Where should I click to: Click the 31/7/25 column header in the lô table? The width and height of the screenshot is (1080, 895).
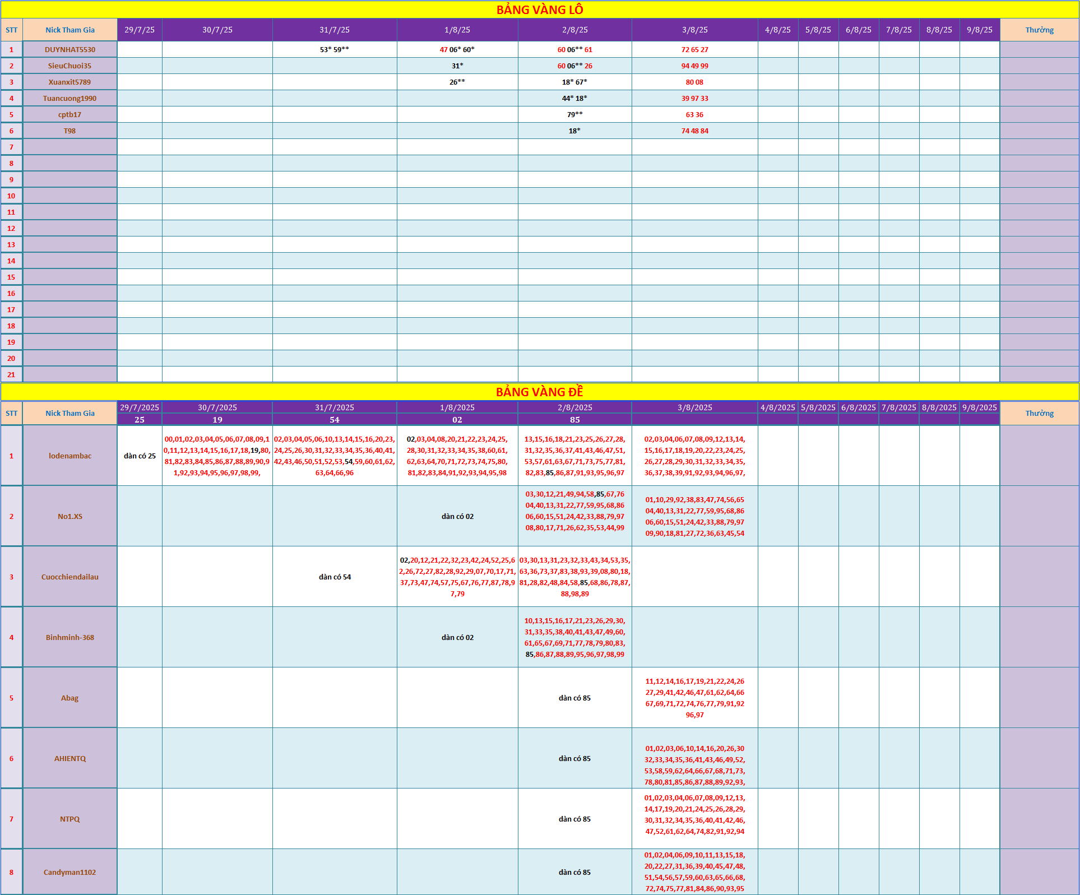click(335, 30)
